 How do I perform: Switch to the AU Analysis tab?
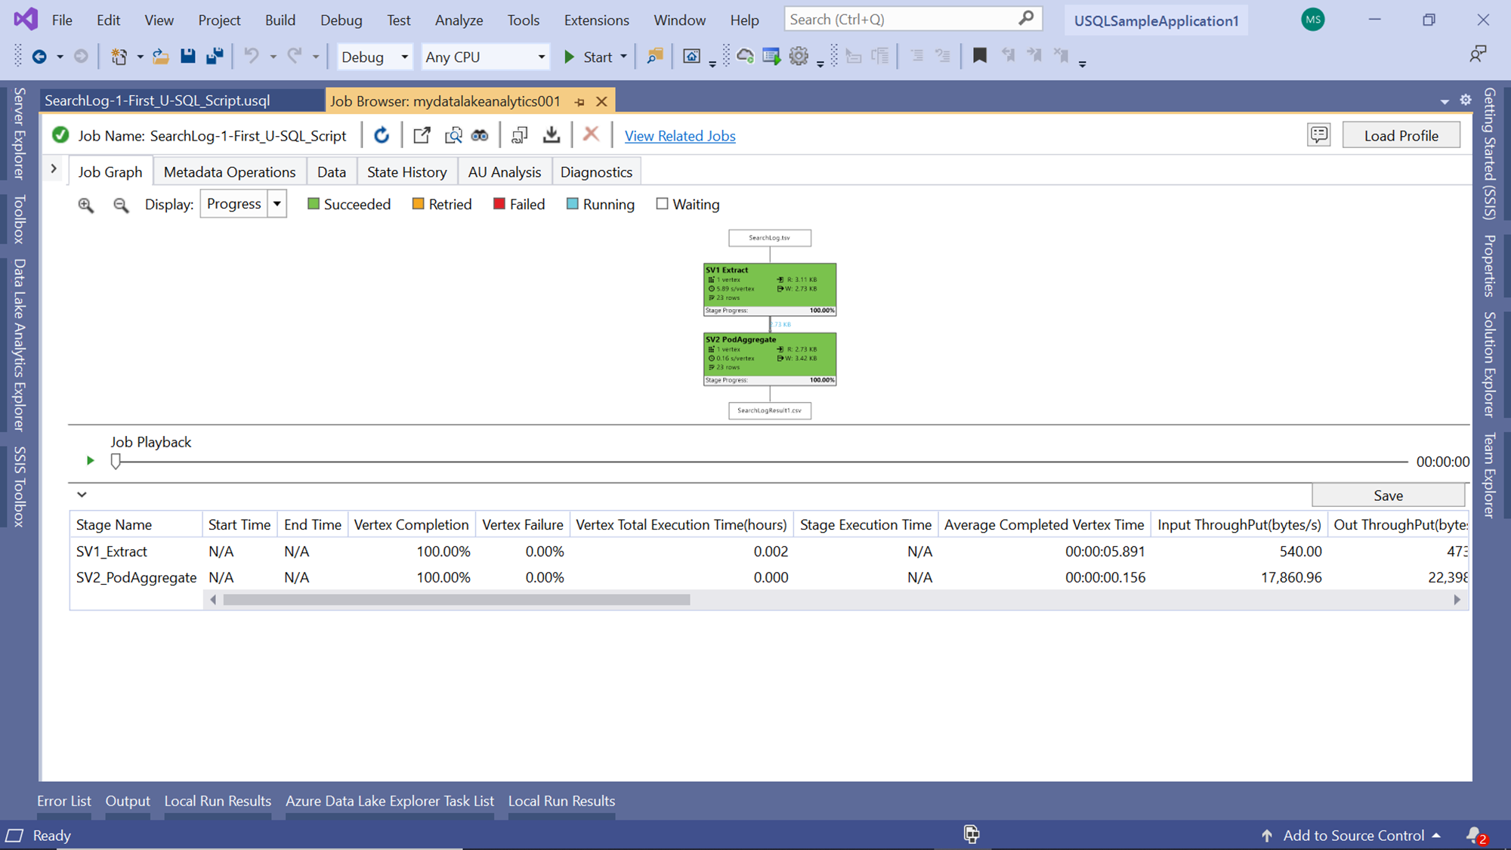click(x=504, y=172)
